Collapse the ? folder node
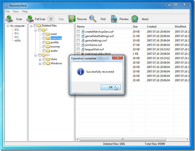 (x=36, y=30)
